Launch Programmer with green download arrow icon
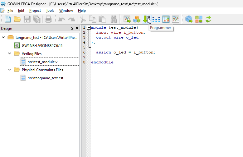 click(147, 19)
